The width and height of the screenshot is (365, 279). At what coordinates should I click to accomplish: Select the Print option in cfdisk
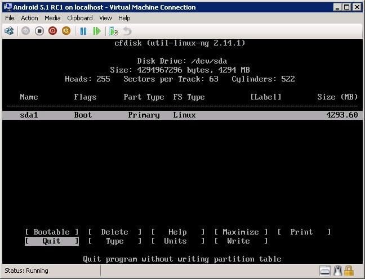pyautogui.click(x=304, y=232)
